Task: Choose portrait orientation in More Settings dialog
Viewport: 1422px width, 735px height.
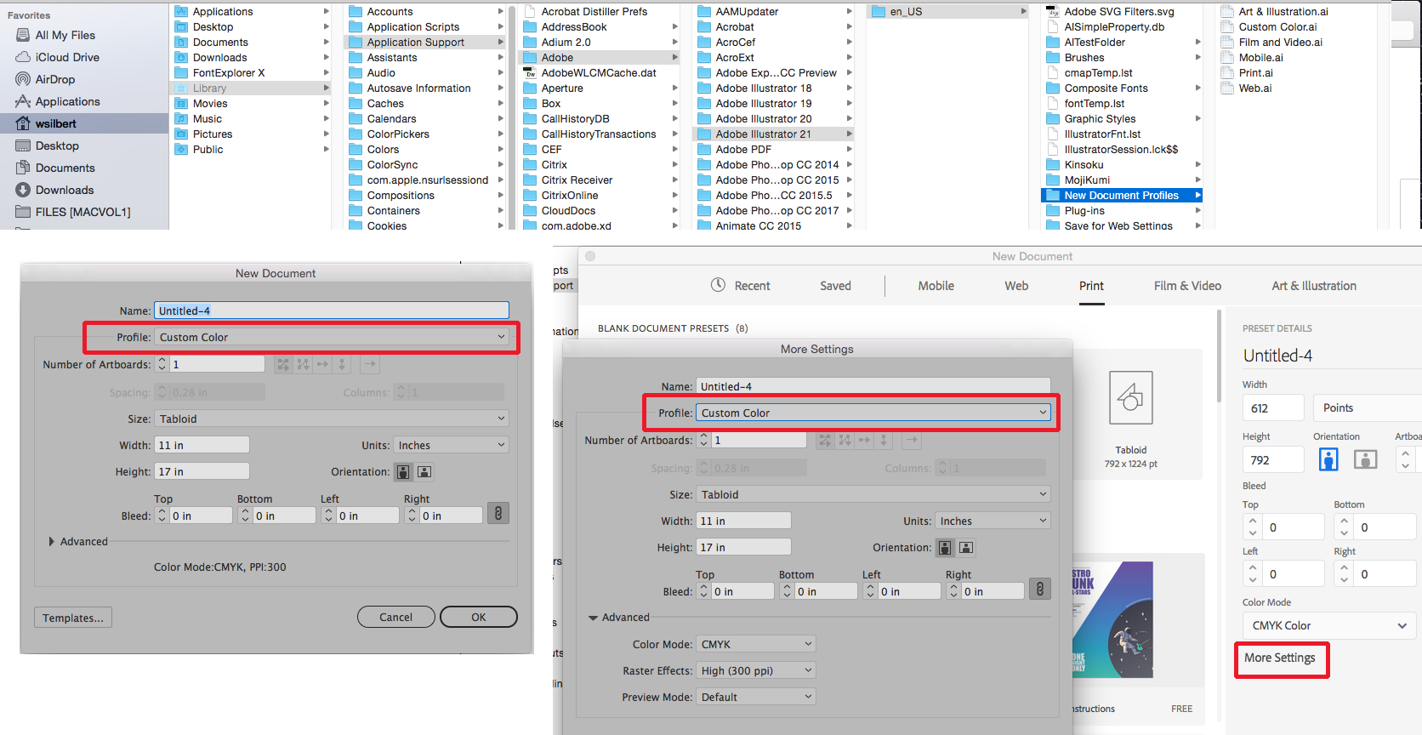Action: pyautogui.click(x=946, y=547)
